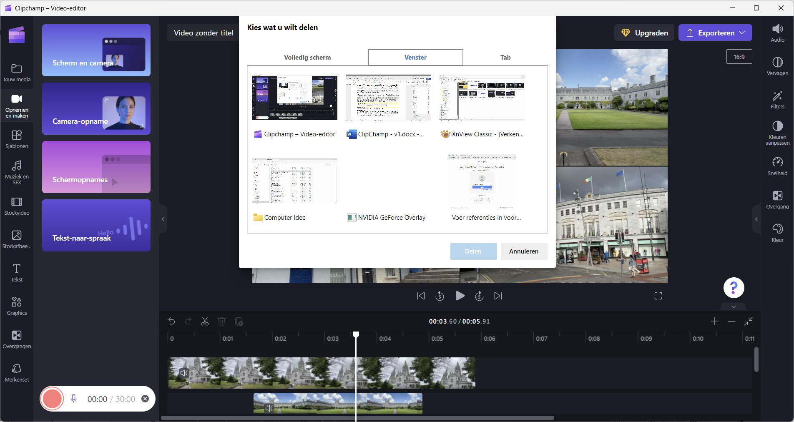Click the vertical timeline scrollbar
The width and height of the screenshot is (794, 422).
click(x=756, y=359)
